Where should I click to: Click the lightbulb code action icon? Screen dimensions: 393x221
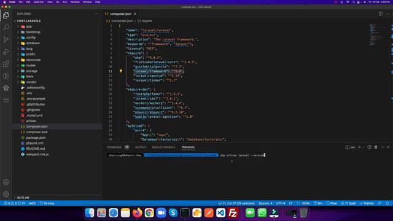point(121,71)
